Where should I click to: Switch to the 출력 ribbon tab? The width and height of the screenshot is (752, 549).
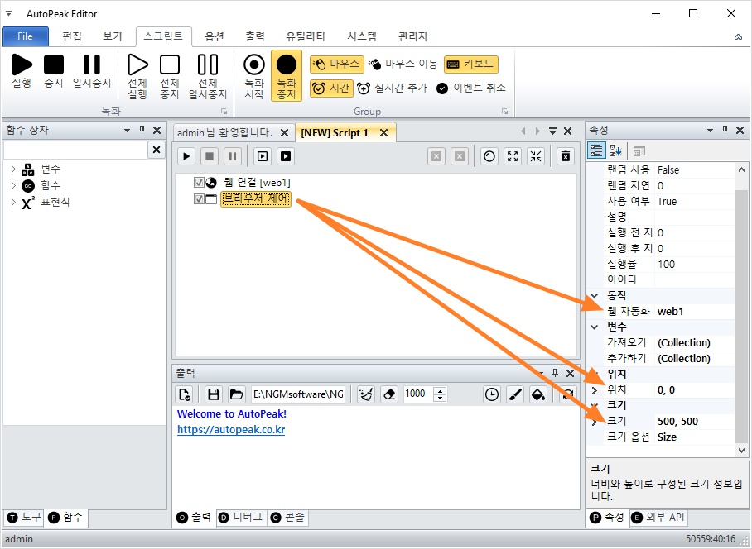click(254, 36)
